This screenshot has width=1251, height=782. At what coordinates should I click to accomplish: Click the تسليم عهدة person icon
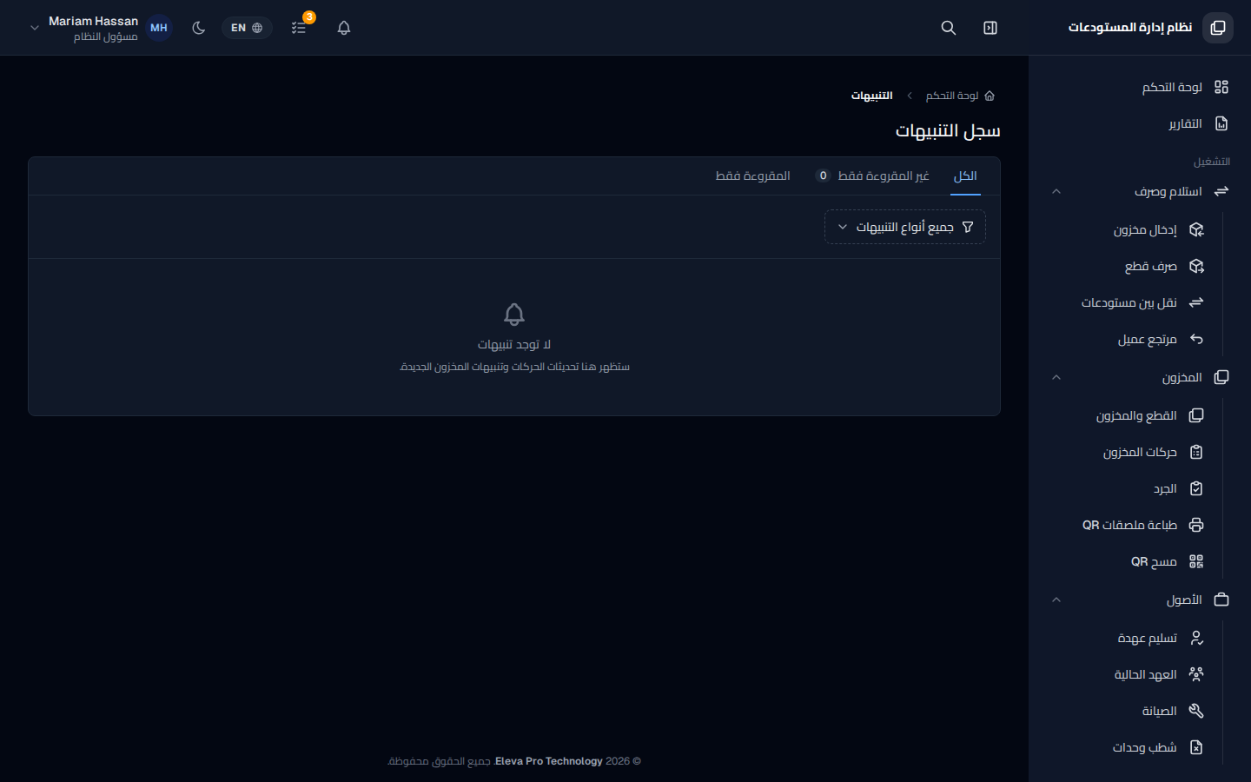coord(1196,638)
